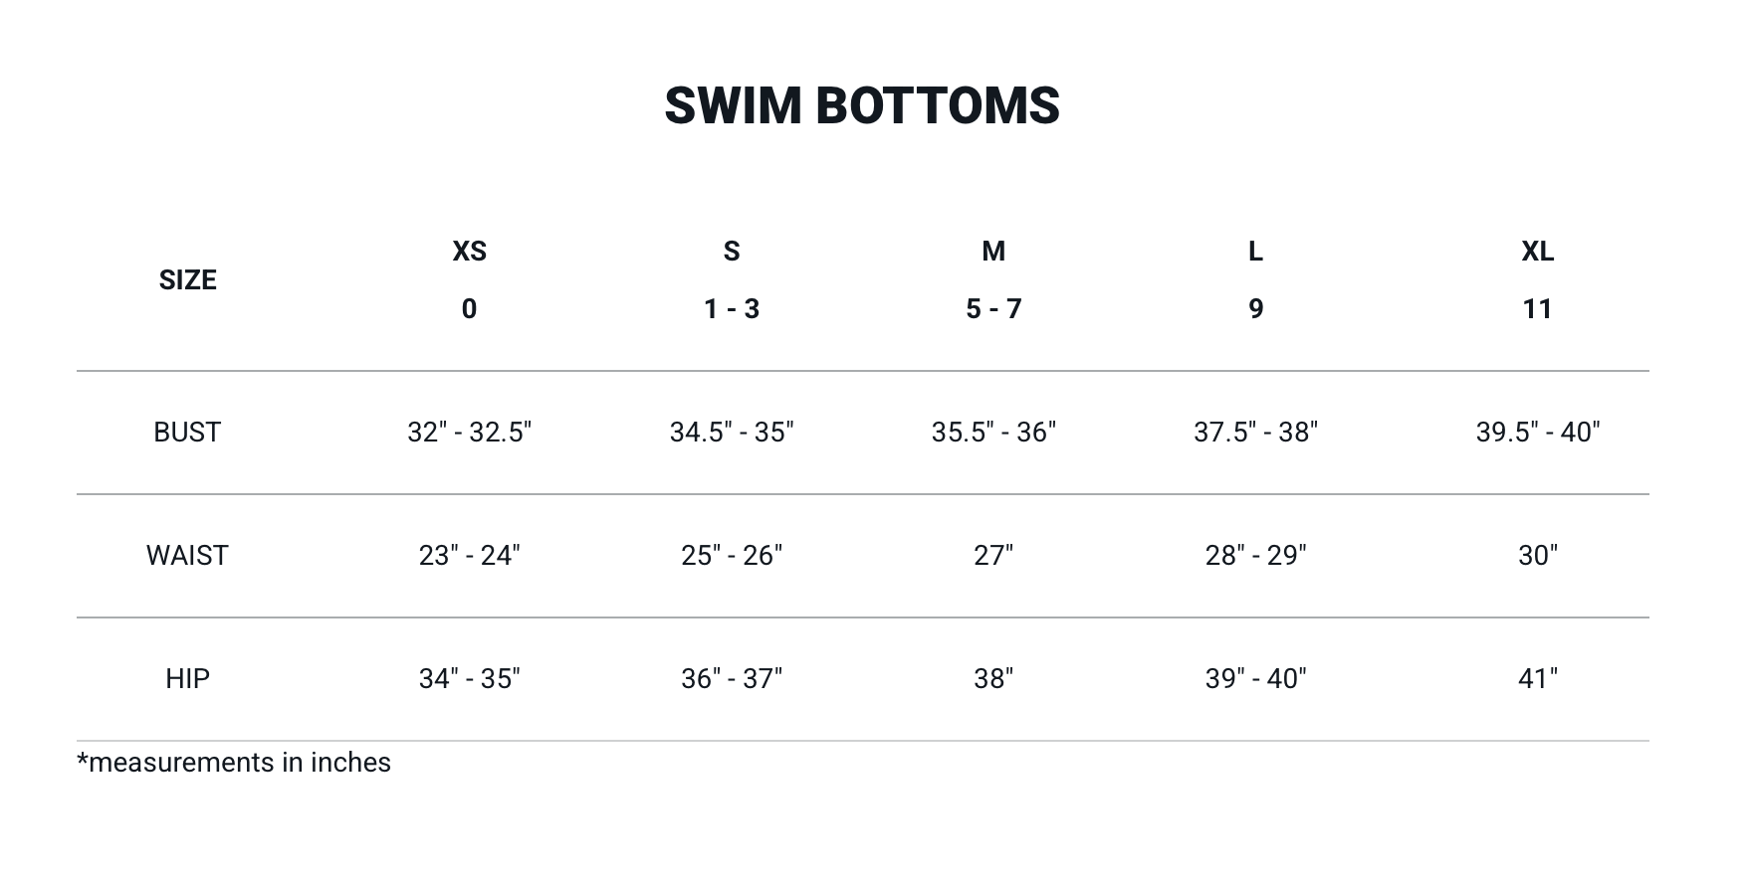
Task: Click the BUST row label
Action: tap(187, 433)
